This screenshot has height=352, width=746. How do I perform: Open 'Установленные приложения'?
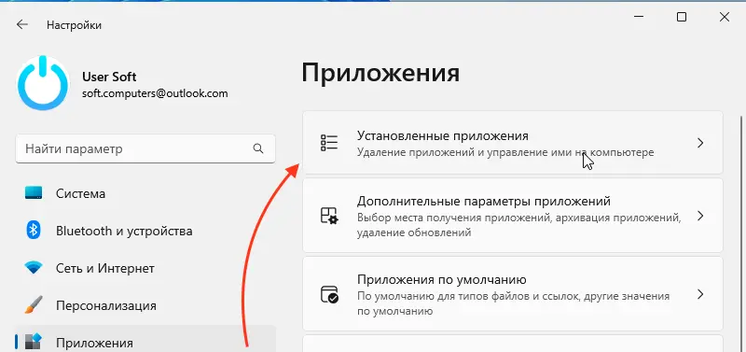click(x=512, y=143)
